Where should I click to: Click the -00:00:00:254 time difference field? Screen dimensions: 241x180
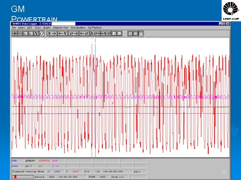[x=117, y=171]
